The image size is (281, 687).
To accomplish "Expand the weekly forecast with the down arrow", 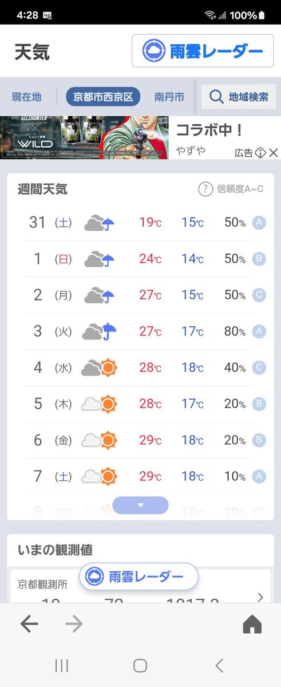I will [140, 505].
